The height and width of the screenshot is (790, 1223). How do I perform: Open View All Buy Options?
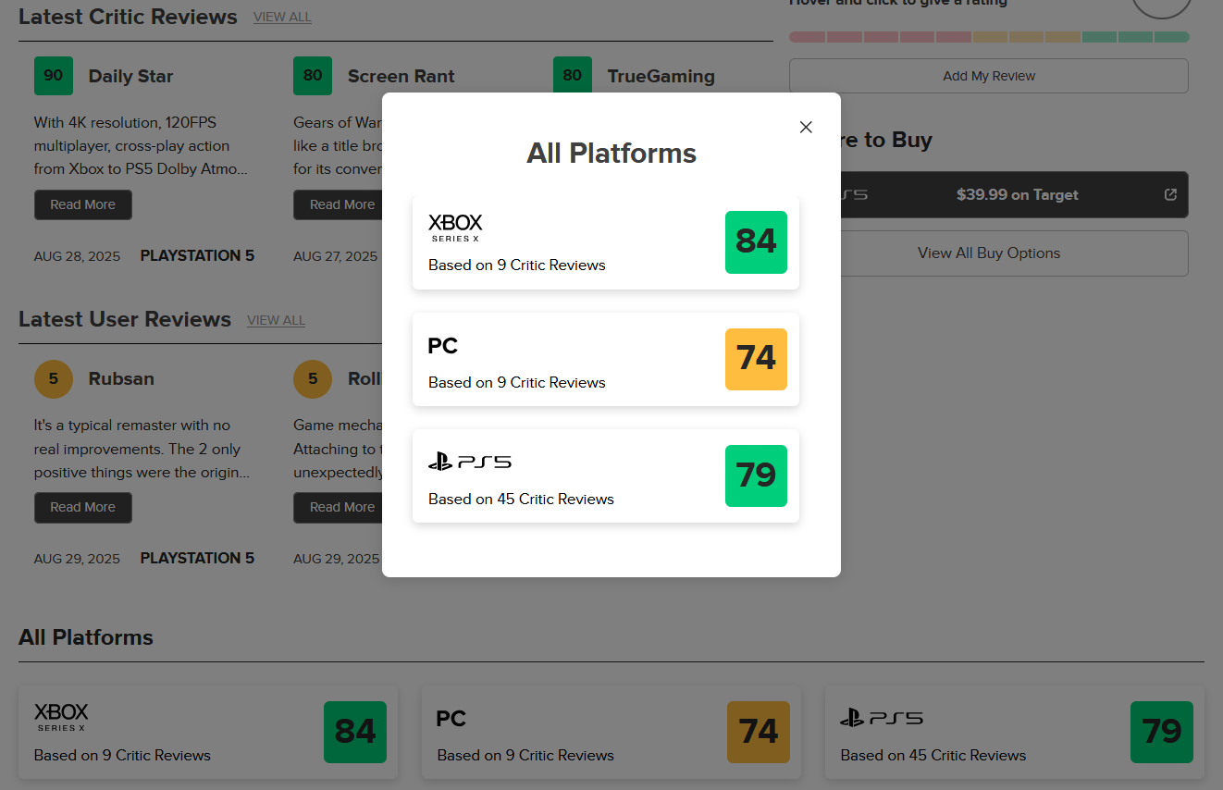click(988, 253)
